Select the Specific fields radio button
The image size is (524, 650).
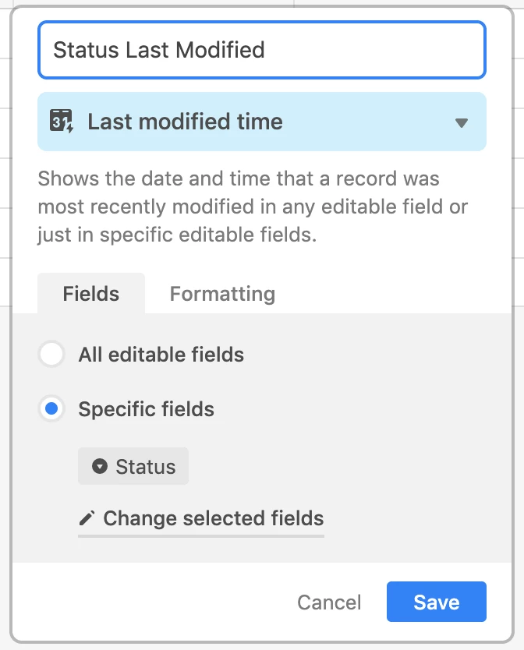[51, 410]
